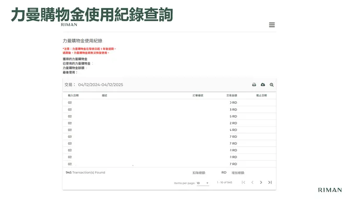Download transactions via cloud icon
The width and height of the screenshot is (355, 199).
[x=263, y=85]
